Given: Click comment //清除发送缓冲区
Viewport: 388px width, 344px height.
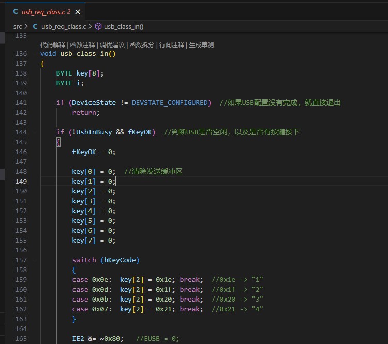Looking at the screenshot, I should pyautogui.click(x=153, y=172).
